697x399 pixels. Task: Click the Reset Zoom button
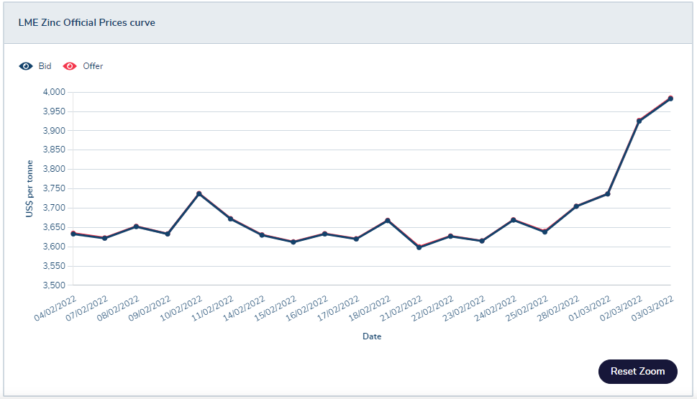point(637,372)
